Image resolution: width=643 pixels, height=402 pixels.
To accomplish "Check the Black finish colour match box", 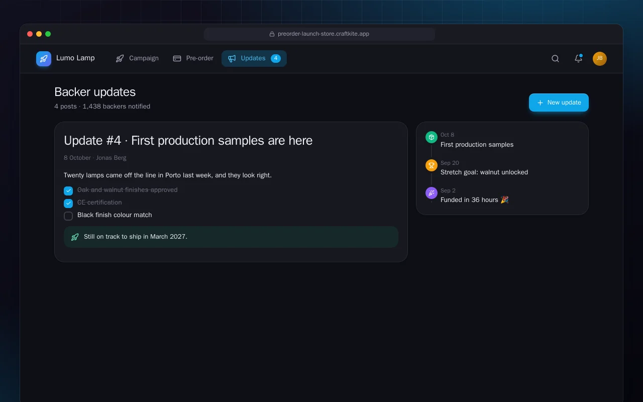I will (x=68, y=216).
